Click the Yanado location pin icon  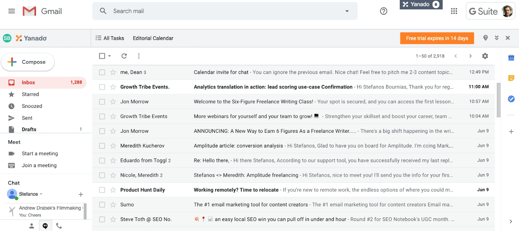486,38
